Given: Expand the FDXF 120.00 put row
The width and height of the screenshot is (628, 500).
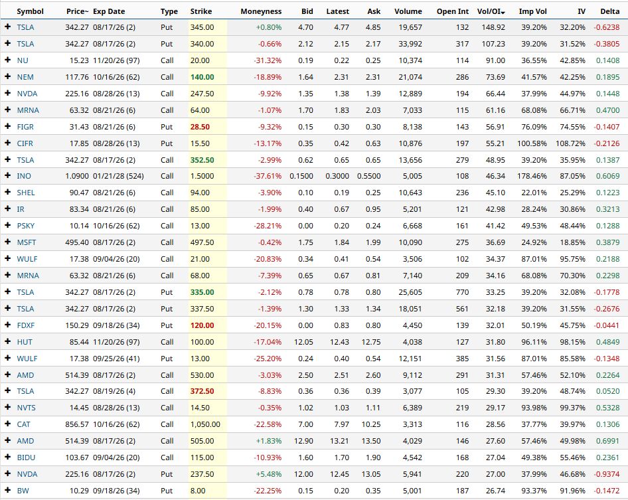Looking at the screenshot, I should coord(7,325).
